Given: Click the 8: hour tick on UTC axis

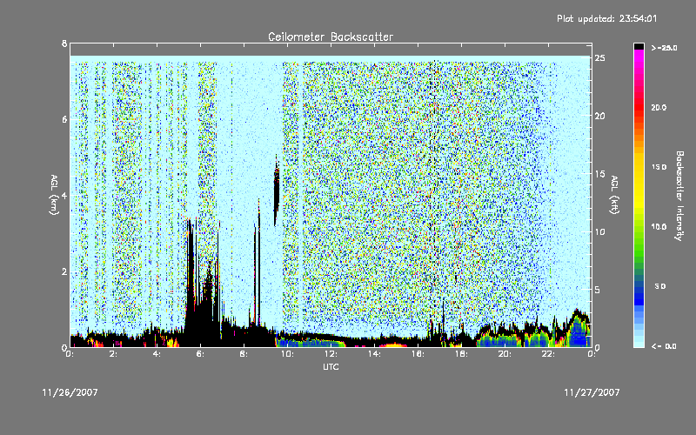Looking at the screenshot, I should click(x=244, y=354).
